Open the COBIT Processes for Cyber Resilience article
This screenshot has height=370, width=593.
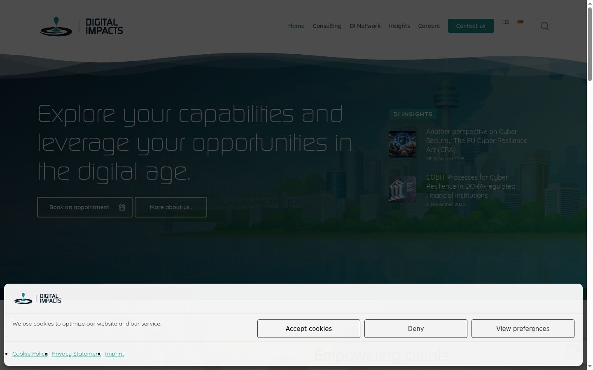pyautogui.click(x=471, y=186)
